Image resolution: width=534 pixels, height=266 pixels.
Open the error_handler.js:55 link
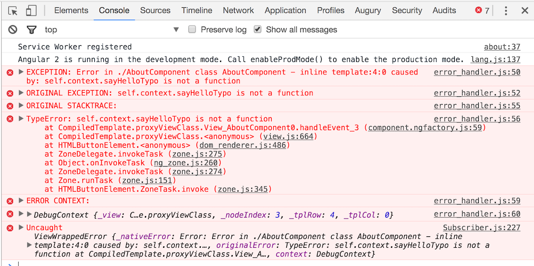coord(477,106)
